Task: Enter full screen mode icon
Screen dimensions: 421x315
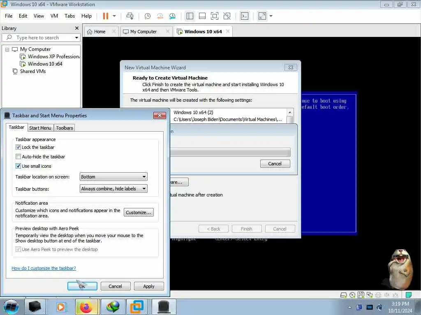Action: click(215, 16)
